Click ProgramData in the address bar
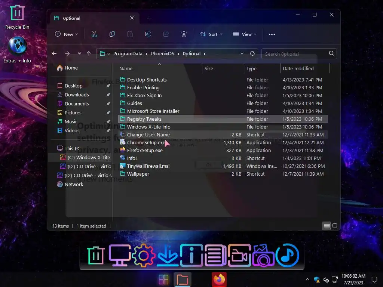Viewport: 383px width, 287px height. [128, 54]
